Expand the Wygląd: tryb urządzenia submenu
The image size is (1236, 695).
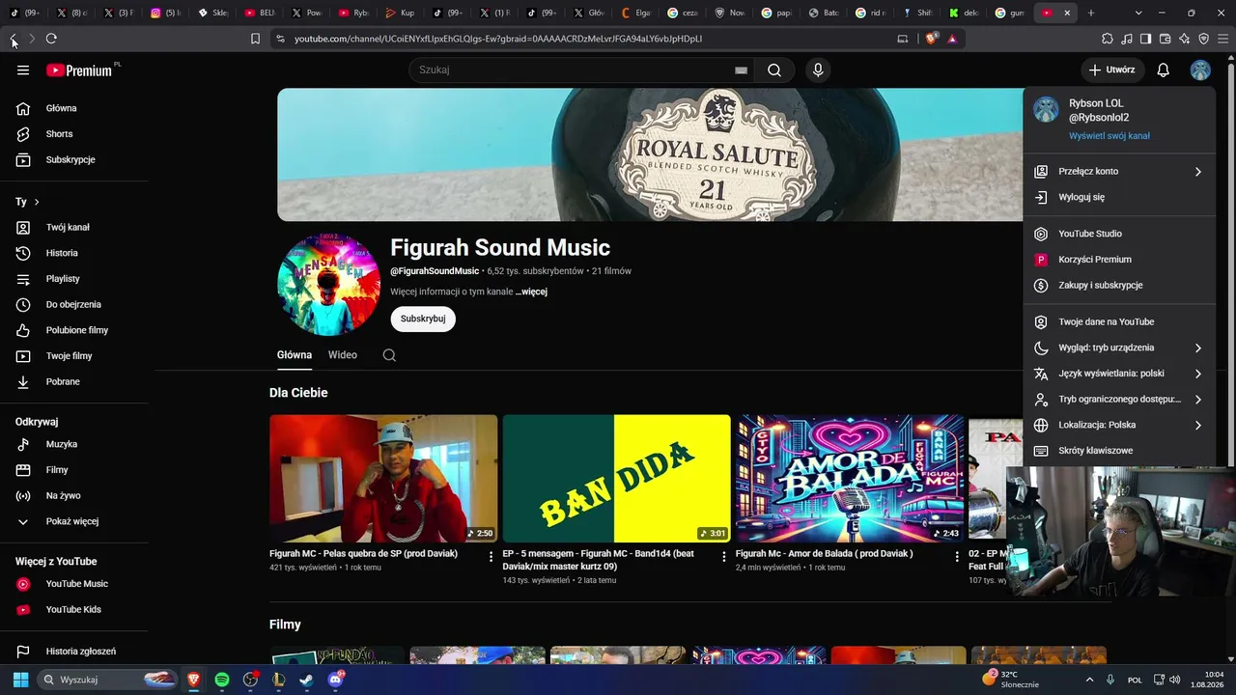point(1197,347)
